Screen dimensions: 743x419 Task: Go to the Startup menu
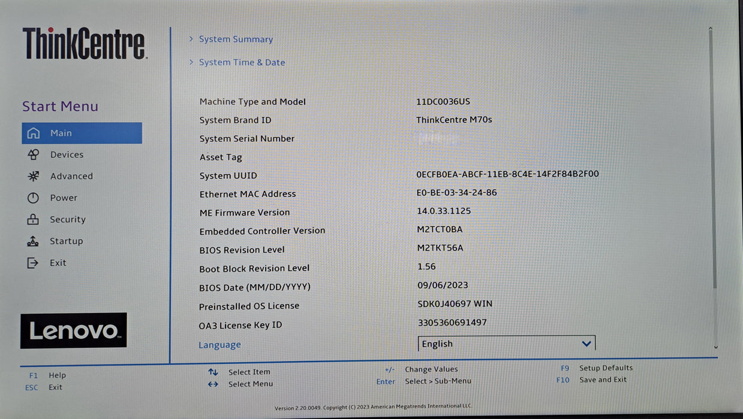[x=66, y=241]
